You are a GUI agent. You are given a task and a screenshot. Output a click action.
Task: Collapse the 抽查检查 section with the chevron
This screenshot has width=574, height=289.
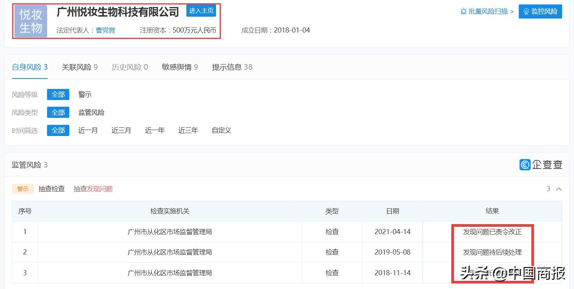pyautogui.click(x=558, y=189)
